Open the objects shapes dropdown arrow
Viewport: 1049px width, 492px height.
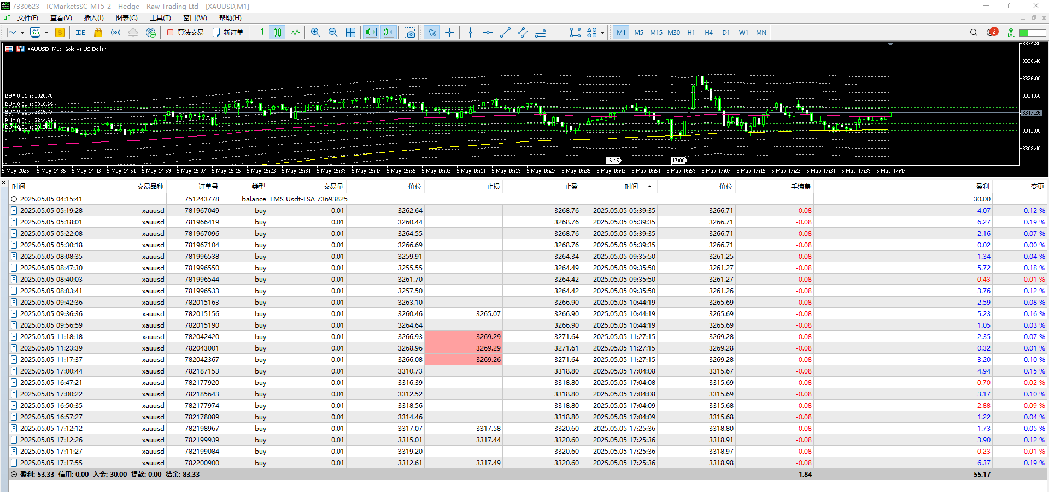tap(602, 33)
